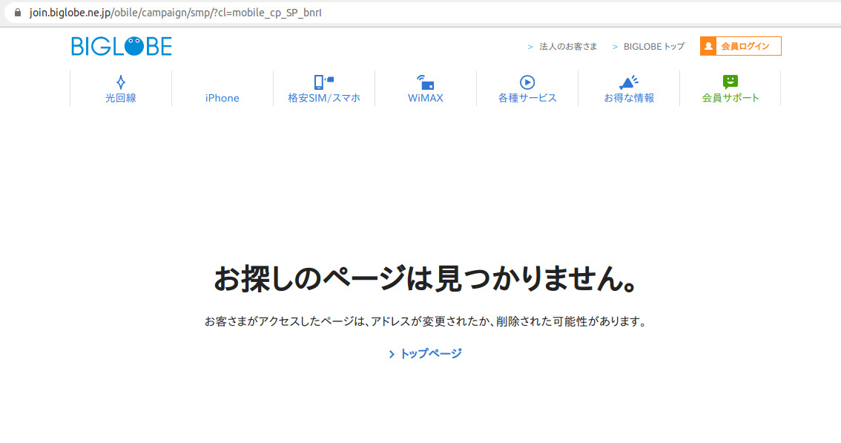The height and width of the screenshot is (443, 841).
Task: Click the green smiley chat support icon
Action: pyautogui.click(x=730, y=82)
